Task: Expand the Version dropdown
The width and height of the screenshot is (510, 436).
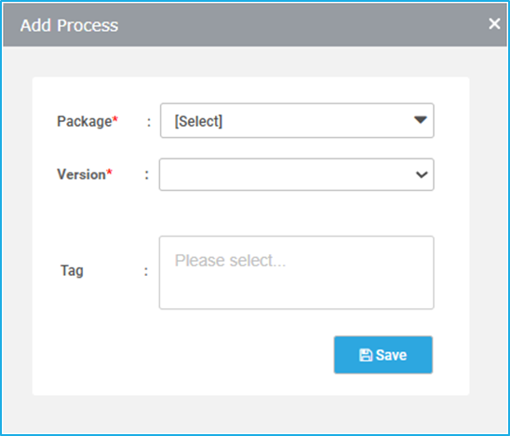Action: (296, 174)
